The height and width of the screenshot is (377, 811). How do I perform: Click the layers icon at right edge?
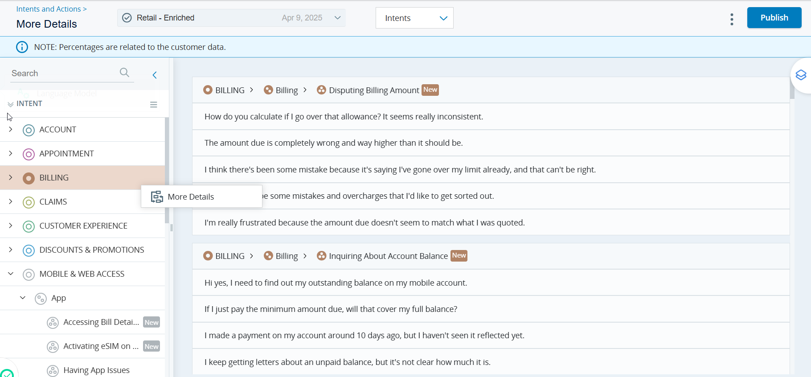[801, 75]
